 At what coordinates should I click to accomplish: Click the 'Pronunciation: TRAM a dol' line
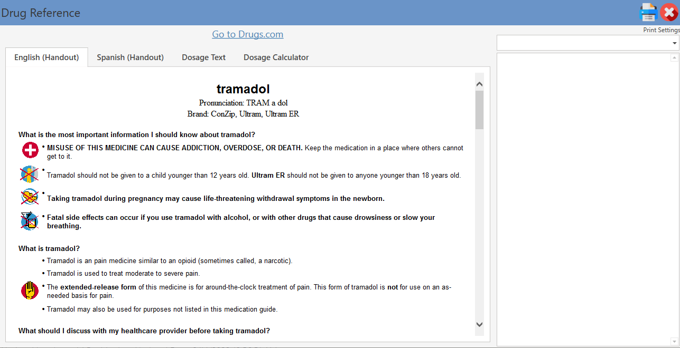tap(243, 103)
